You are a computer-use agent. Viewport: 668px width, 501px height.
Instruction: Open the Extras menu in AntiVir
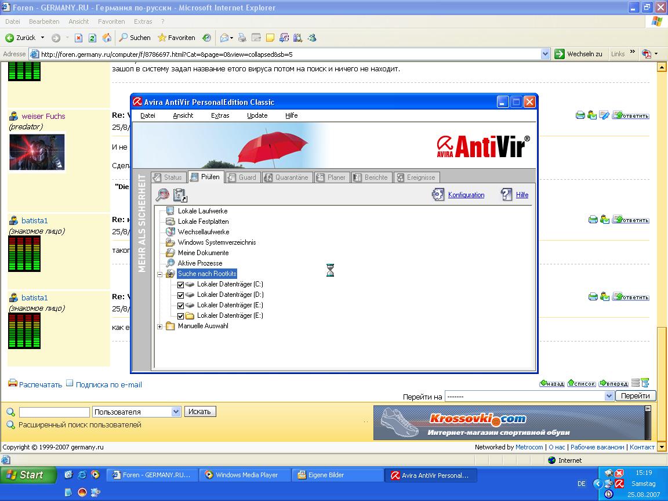click(220, 115)
